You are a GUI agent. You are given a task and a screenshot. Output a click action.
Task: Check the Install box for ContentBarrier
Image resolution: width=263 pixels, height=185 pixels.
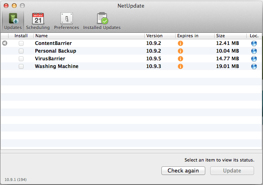click(21, 43)
